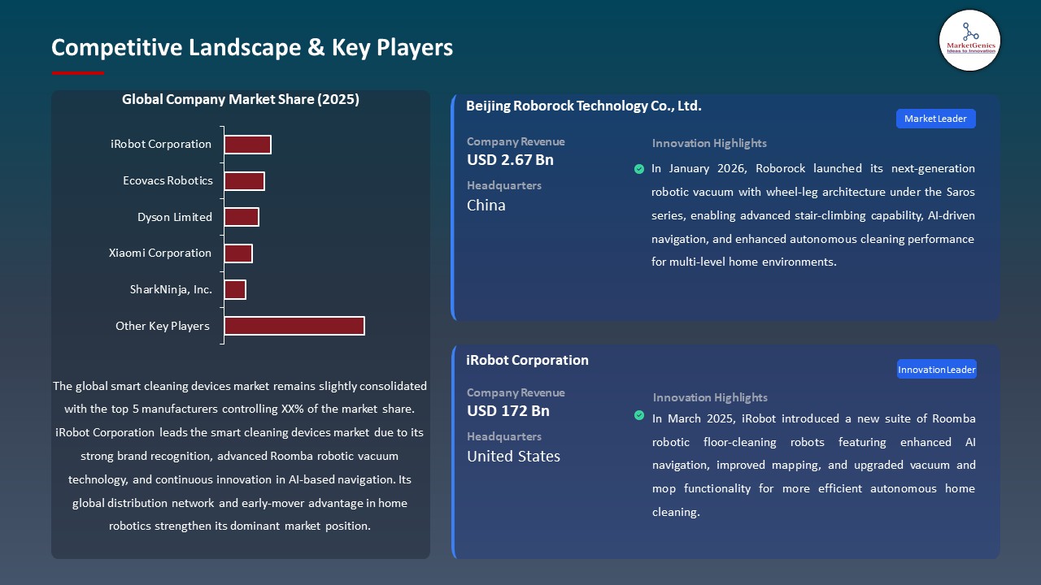
Task: Click the March 2025 iRobot Roomba paragraph
Action: point(814,466)
